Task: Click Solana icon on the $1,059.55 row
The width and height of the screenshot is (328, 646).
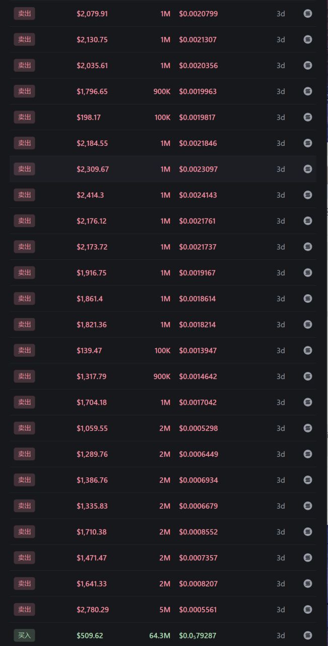Action: (308, 428)
